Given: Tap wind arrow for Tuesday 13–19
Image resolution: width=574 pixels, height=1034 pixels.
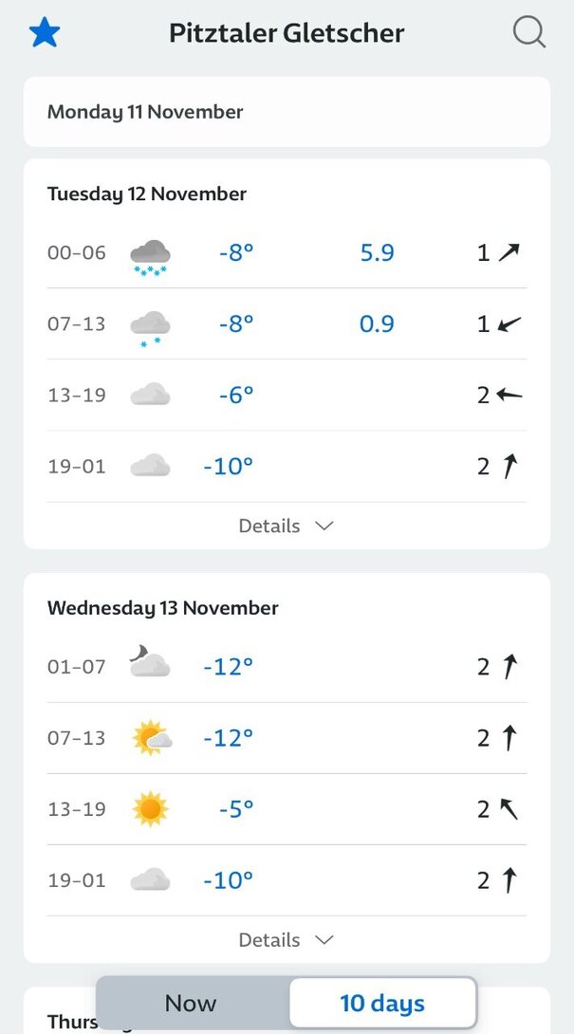Looking at the screenshot, I should (509, 395).
